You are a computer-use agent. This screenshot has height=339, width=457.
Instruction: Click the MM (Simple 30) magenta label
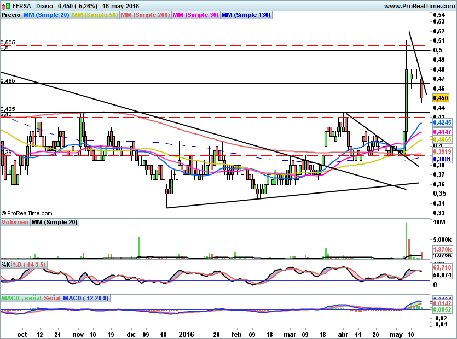[195, 15]
